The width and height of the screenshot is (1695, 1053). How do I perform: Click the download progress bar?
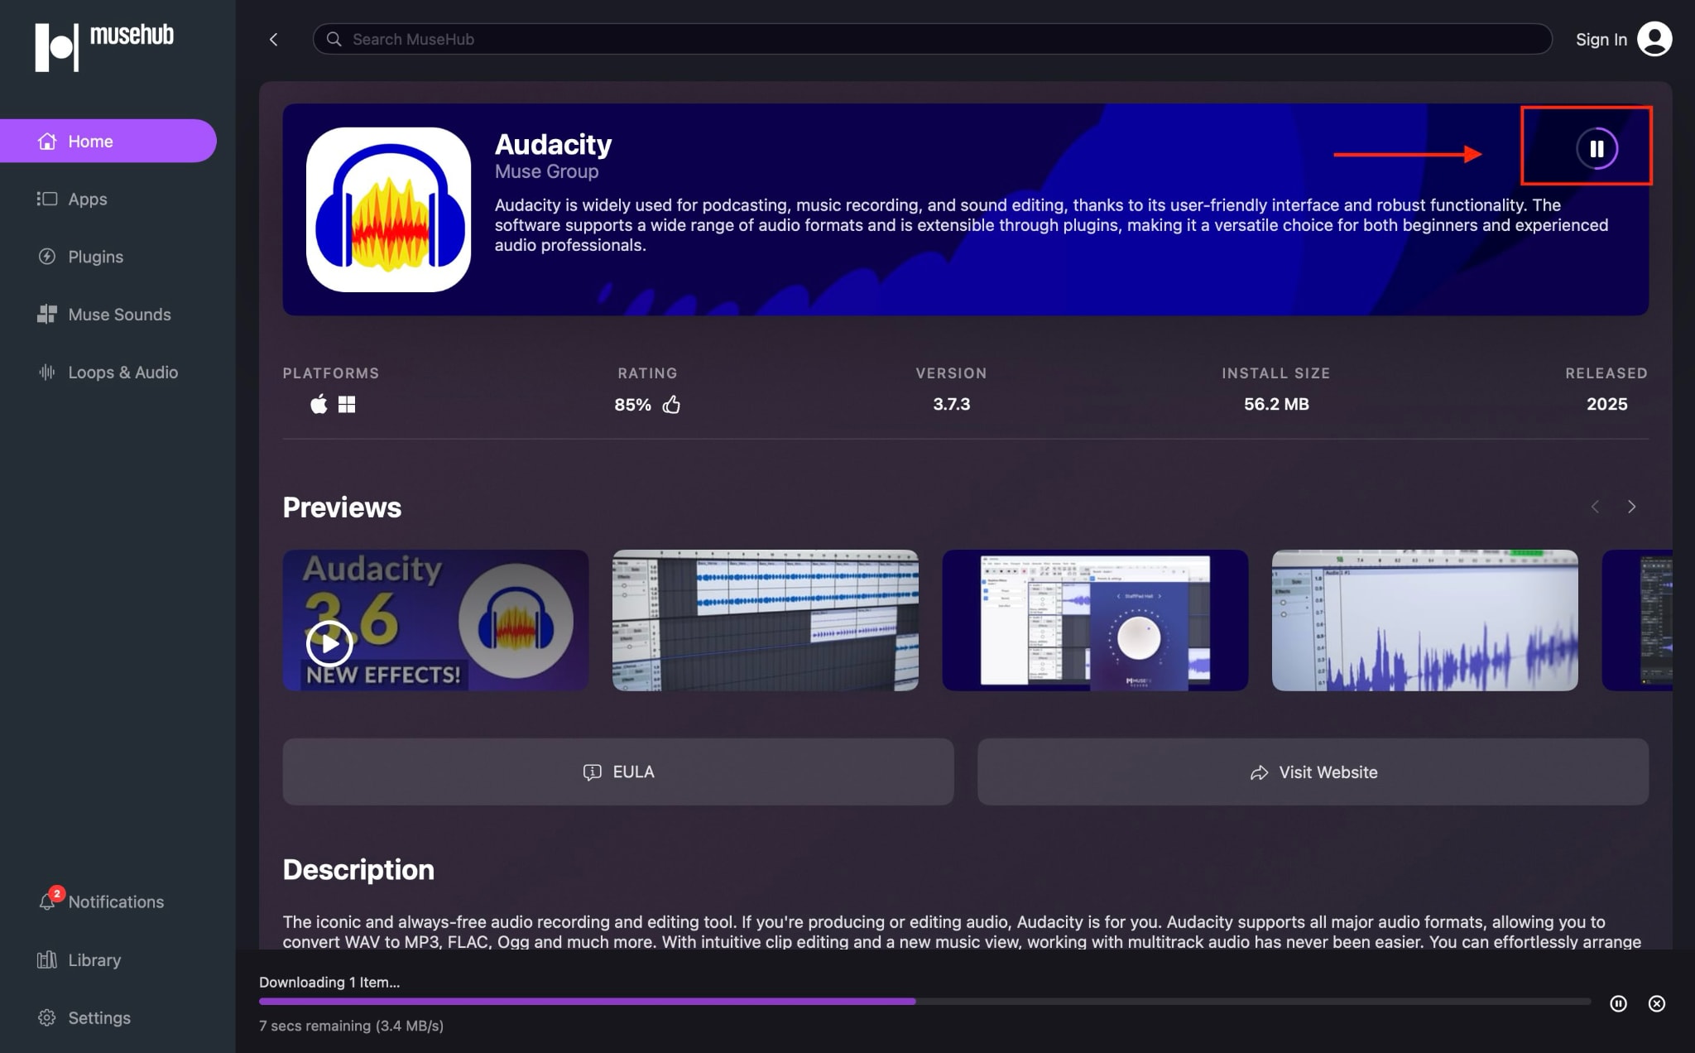coord(924,1002)
